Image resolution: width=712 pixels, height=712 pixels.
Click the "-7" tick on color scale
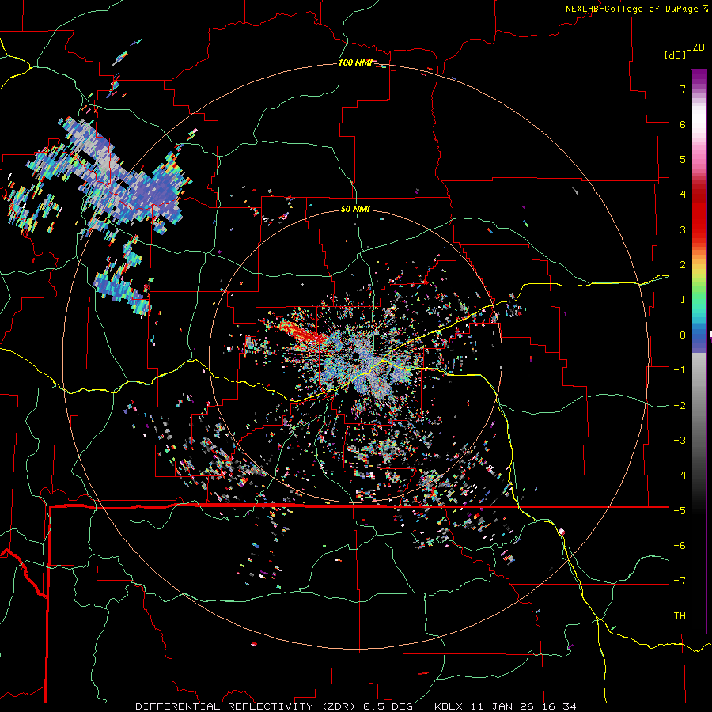(680, 581)
